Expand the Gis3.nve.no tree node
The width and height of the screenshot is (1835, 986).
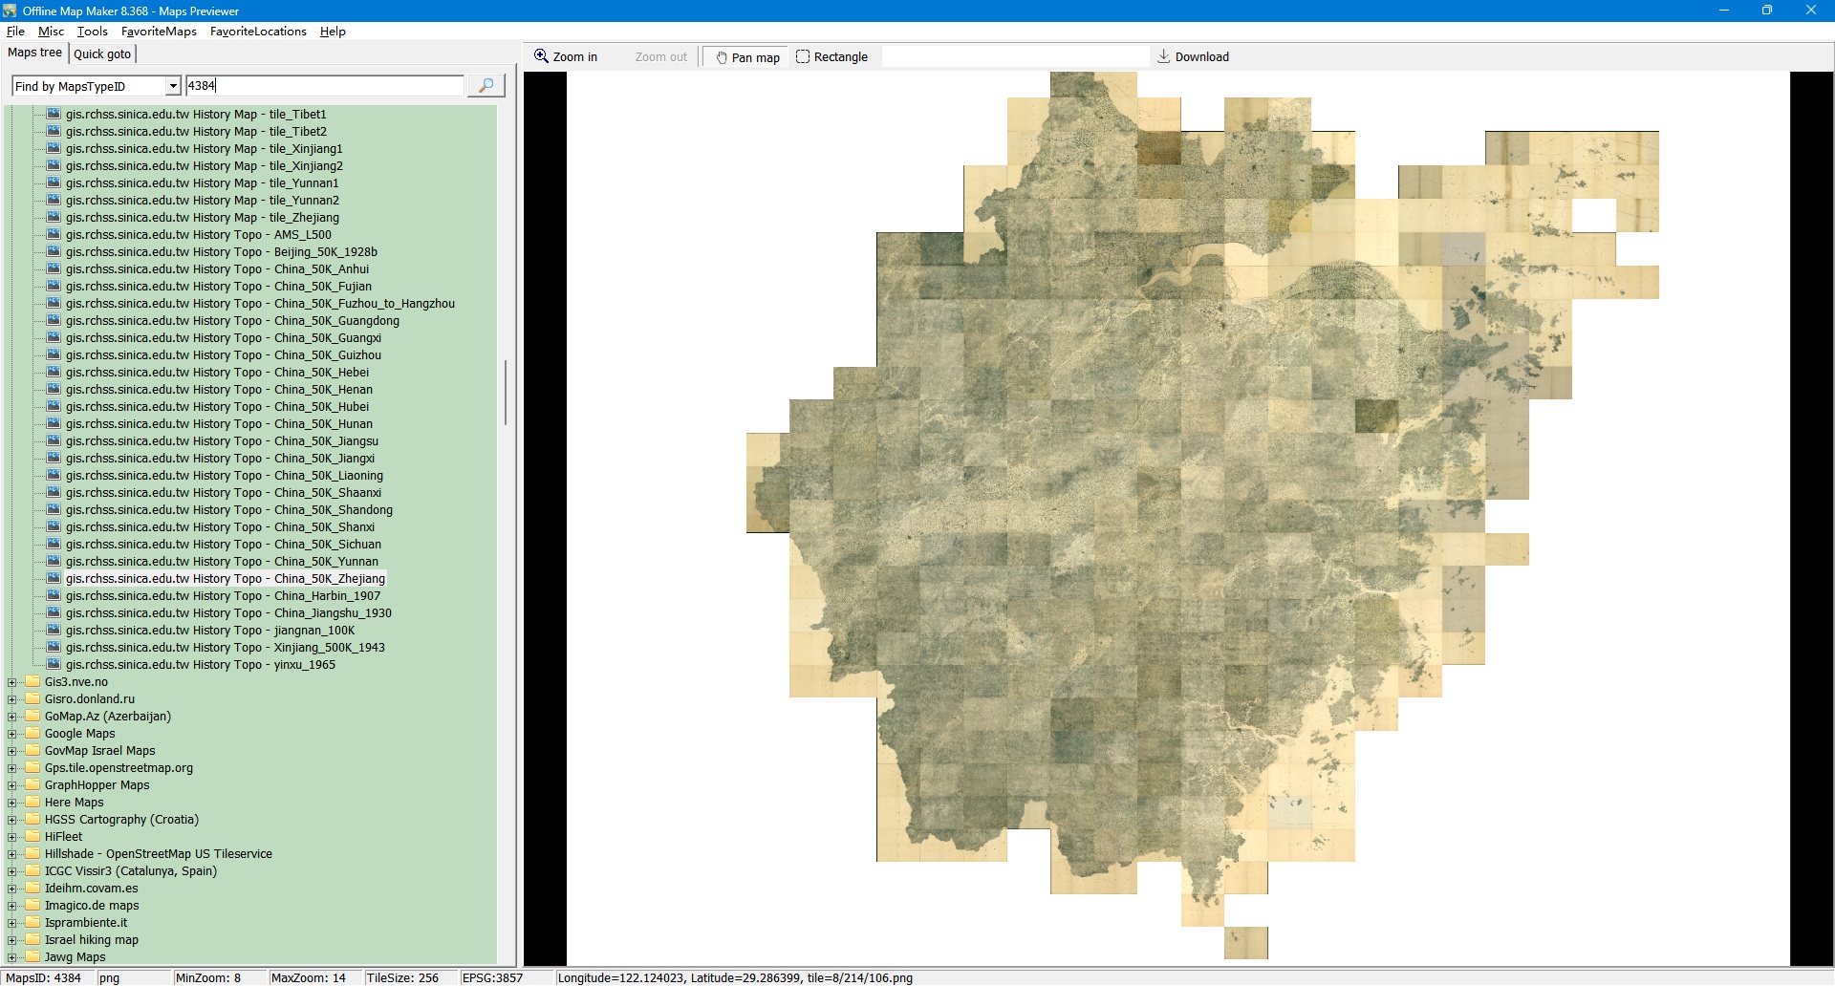(12, 682)
